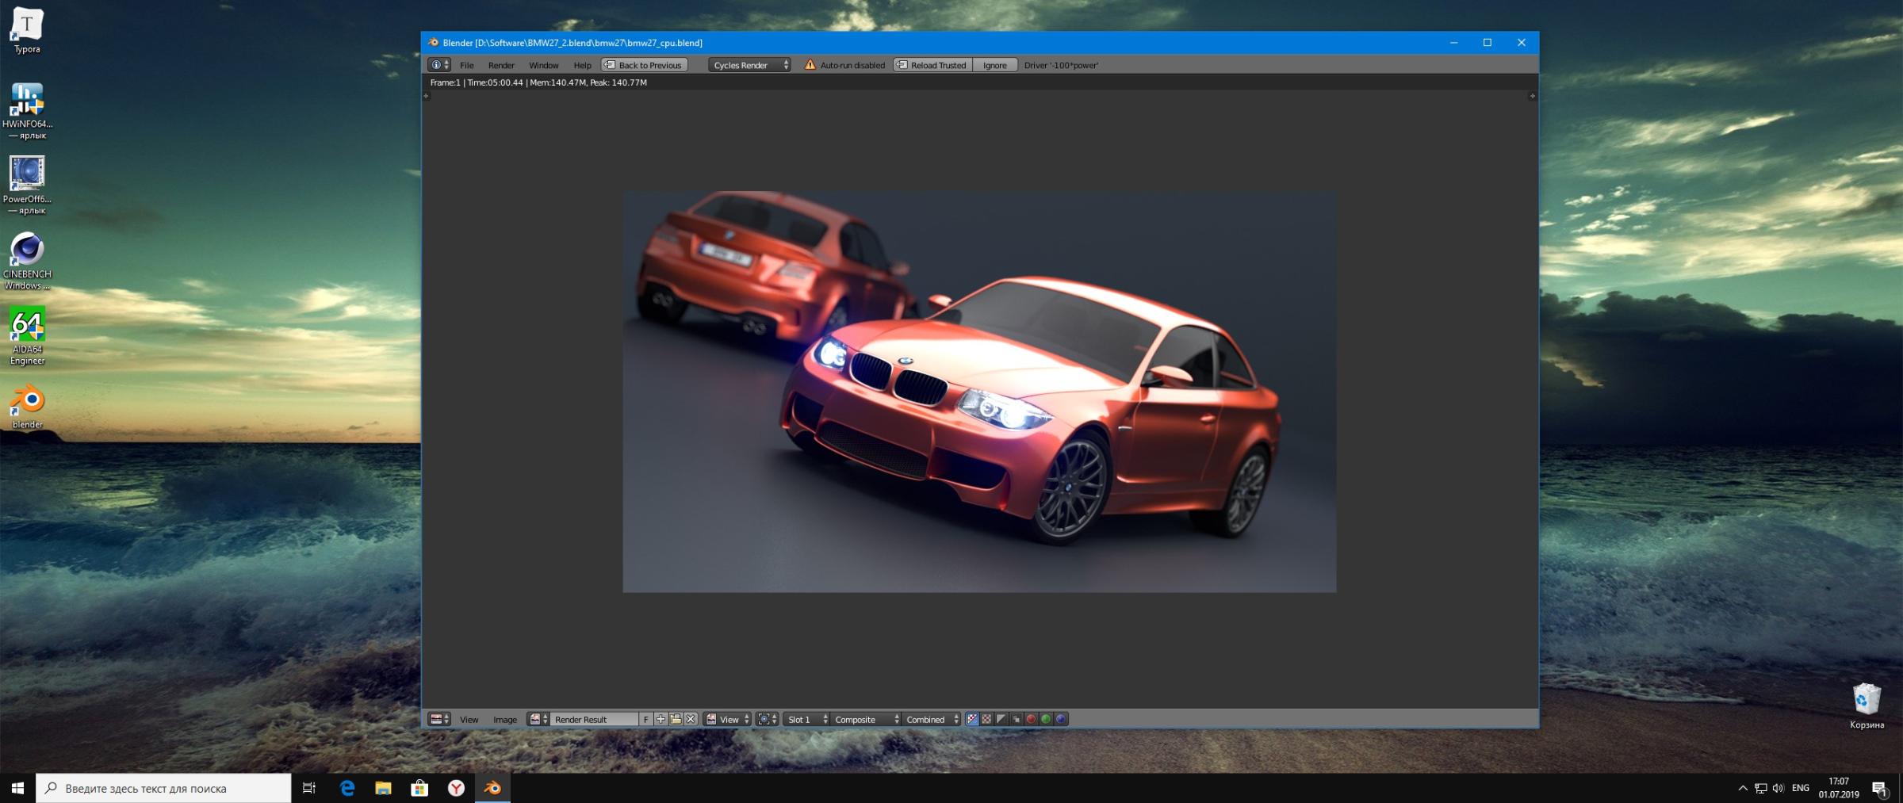
Task: Open the pivot point selector icon
Action: [x=767, y=719]
